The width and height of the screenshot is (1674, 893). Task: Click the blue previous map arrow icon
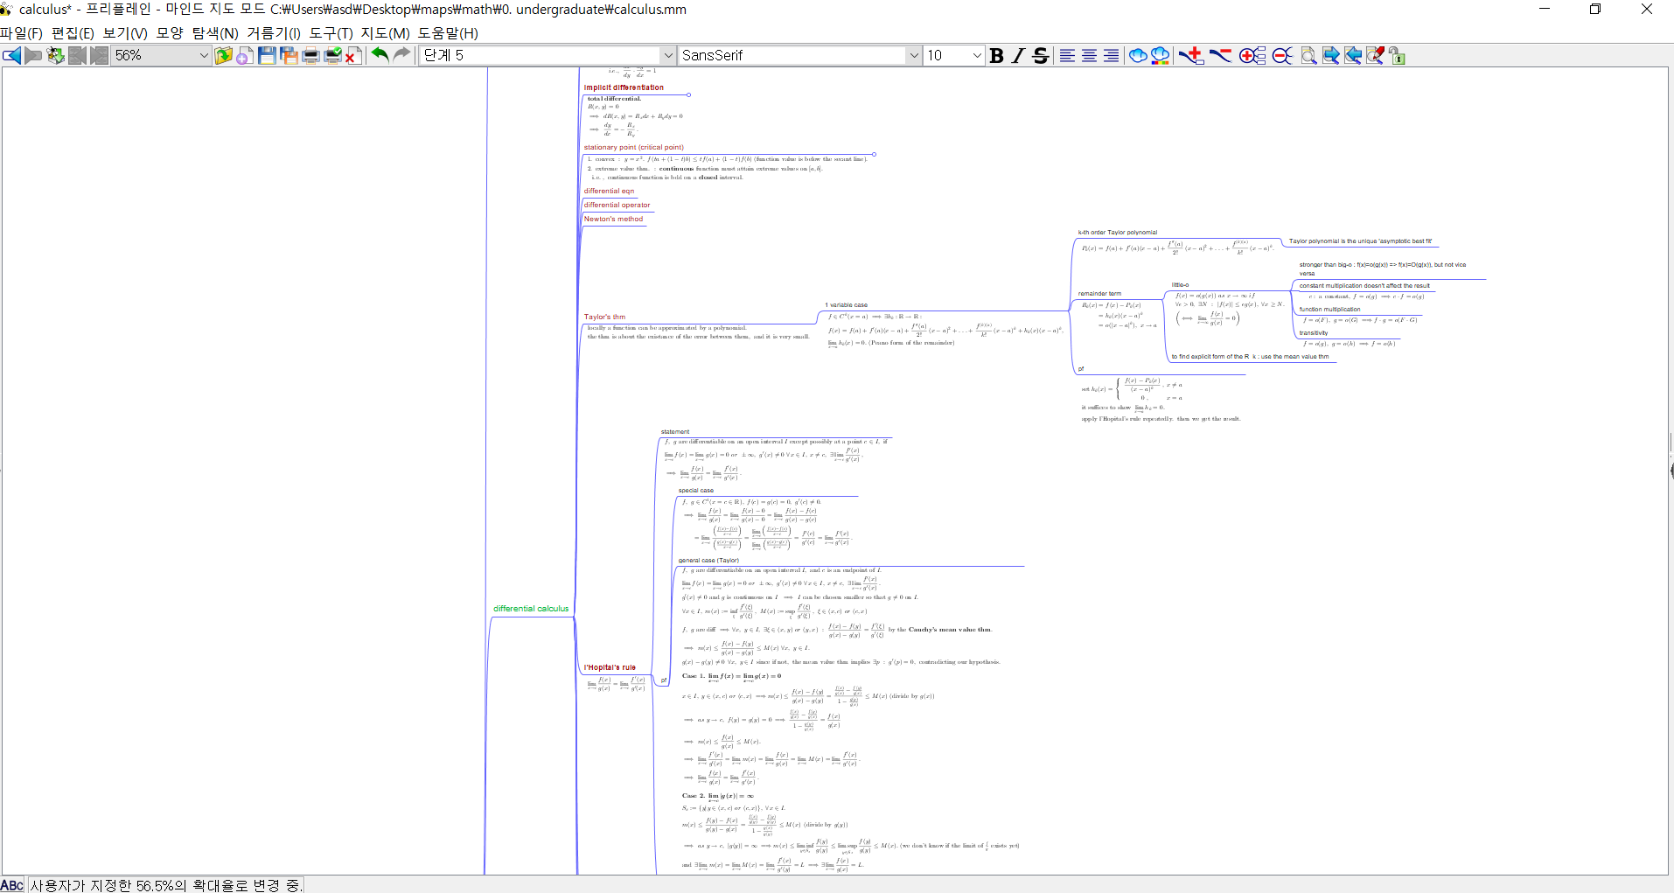click(x=12, y=56)
